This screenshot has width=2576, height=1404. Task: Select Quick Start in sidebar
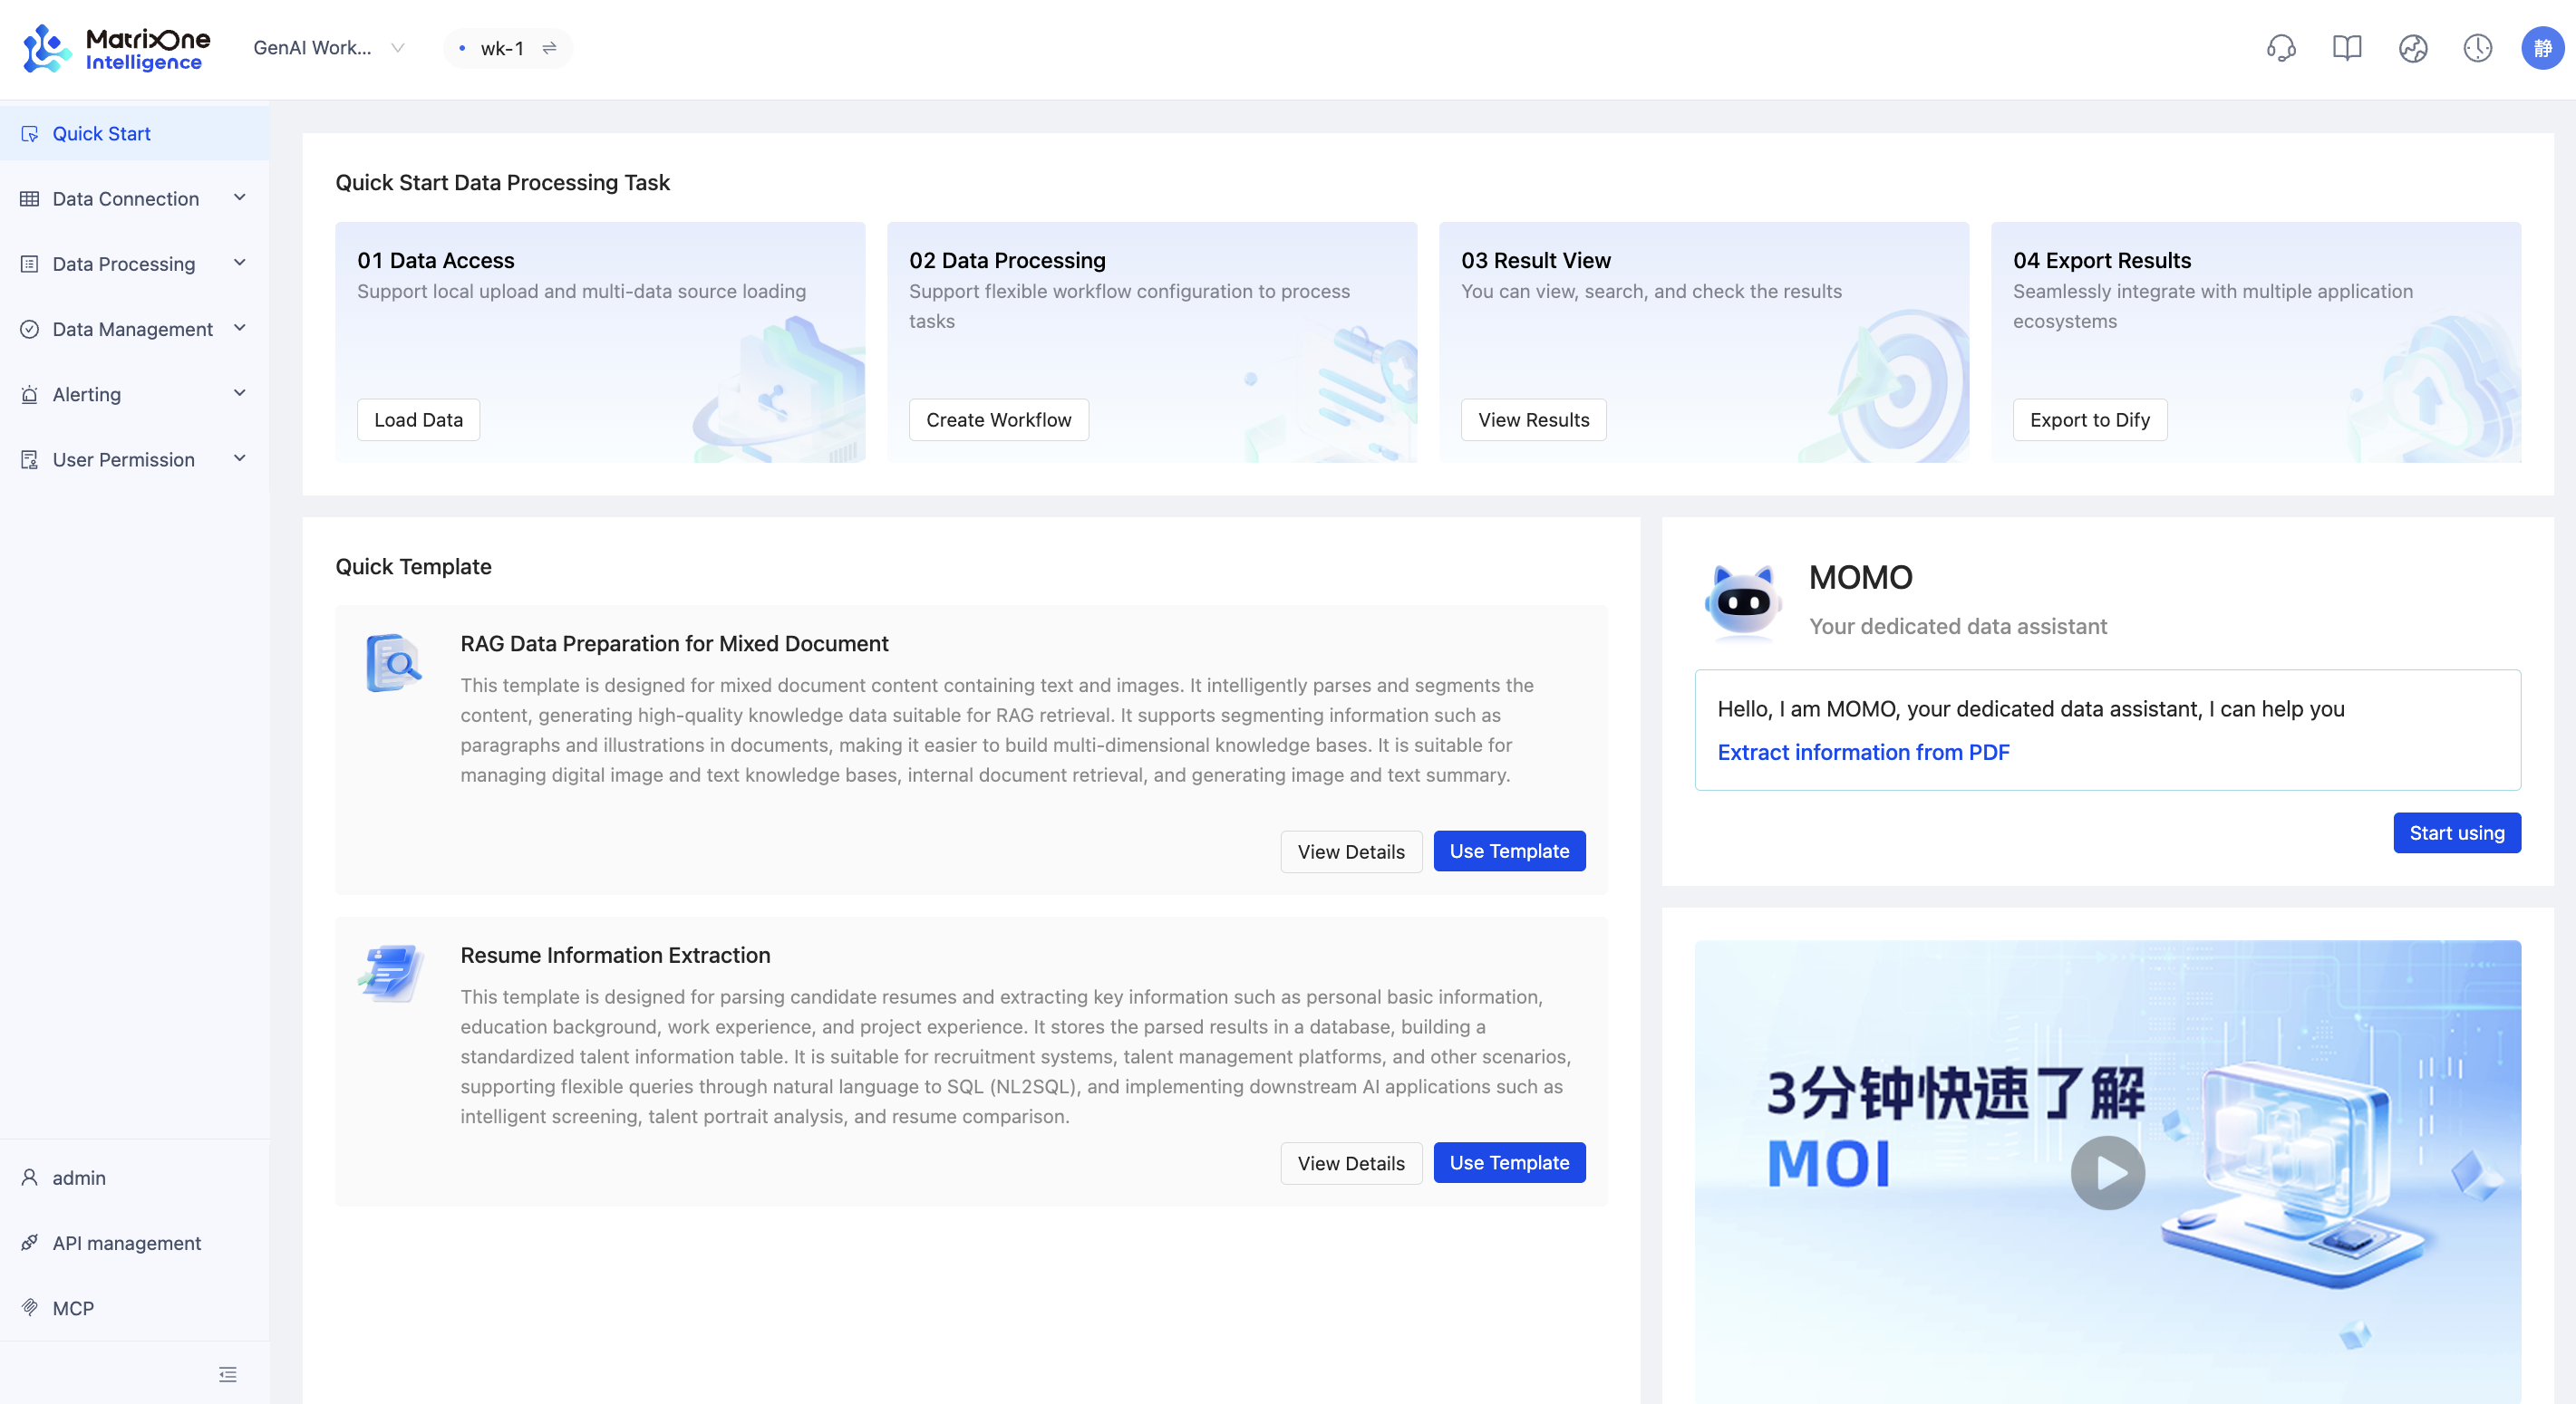[101, 134]
